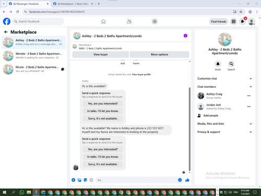
Task: Send second 'In talks. I'll let you know.' response
Action: click(103, 157)
